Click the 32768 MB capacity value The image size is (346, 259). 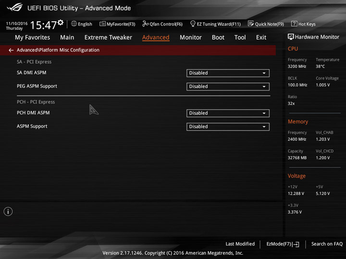pyautogui.click(x=297, y=158)
